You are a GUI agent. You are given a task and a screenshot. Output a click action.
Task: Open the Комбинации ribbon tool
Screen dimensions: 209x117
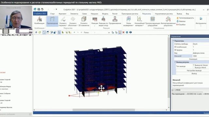click(x=39, y=21)
